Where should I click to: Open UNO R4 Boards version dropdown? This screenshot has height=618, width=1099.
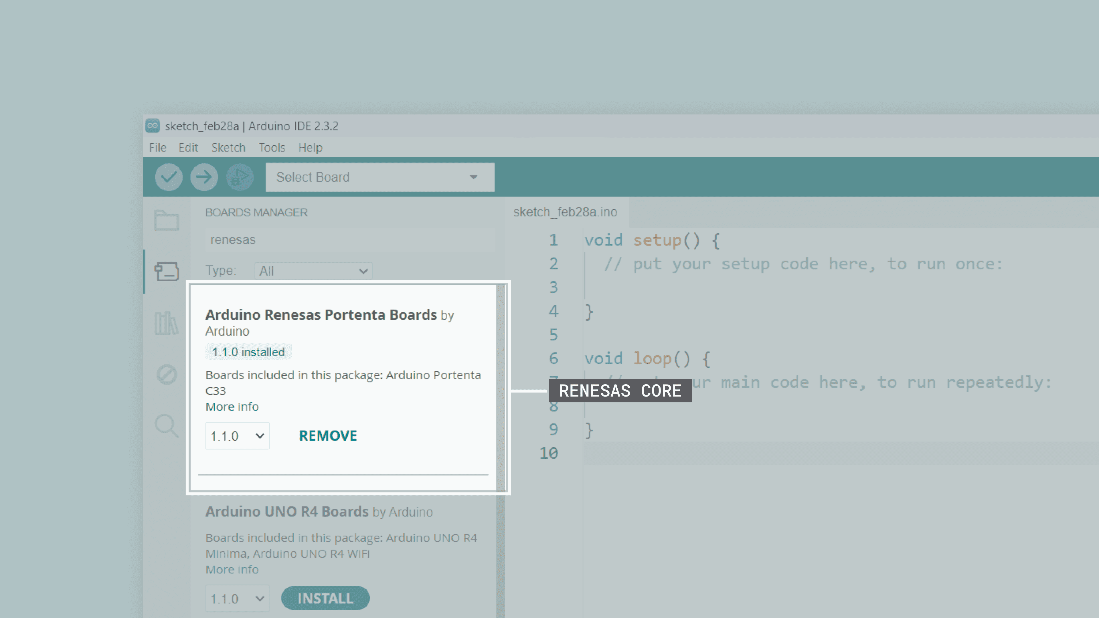pos(237,598)
